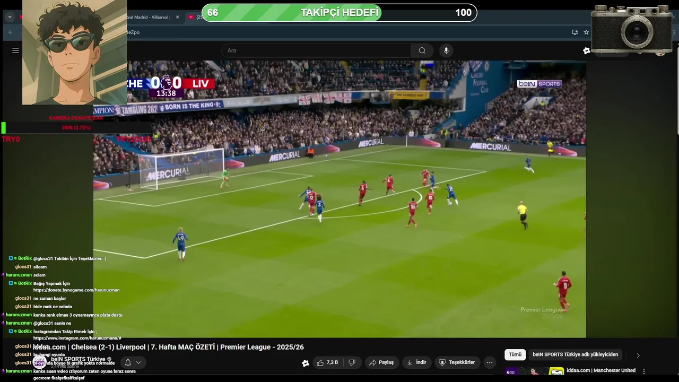The image size is (679, 382).
Task: Click the vintage camera overlay image
Action: pos(632,29)
